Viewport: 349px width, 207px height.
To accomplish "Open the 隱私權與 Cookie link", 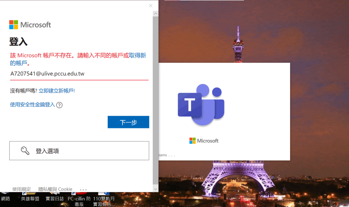I will coord(55,189).
